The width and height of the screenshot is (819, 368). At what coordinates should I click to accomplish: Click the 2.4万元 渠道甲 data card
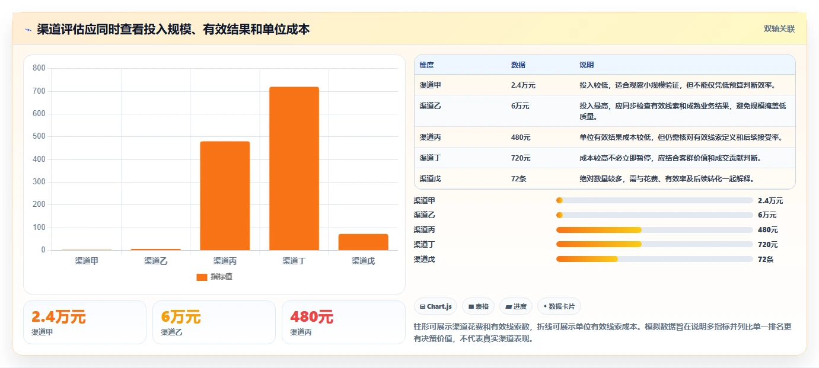coord(85,322)
